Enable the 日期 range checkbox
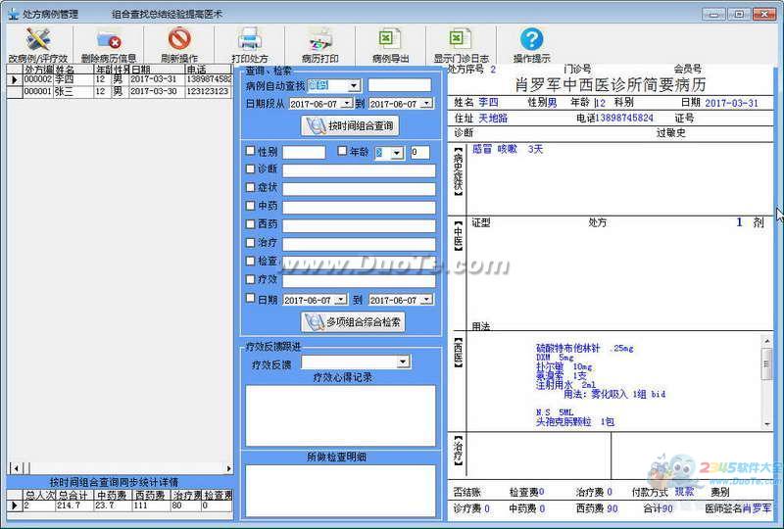784x529 pixels. (251, 298)
